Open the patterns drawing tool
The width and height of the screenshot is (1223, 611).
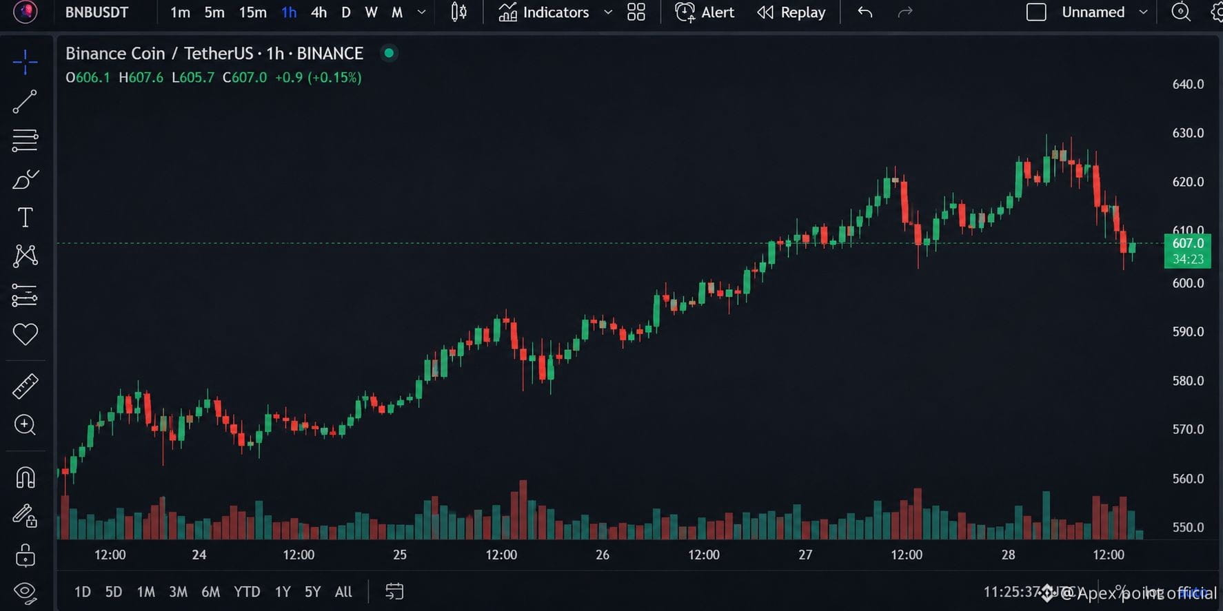[25, 256]
